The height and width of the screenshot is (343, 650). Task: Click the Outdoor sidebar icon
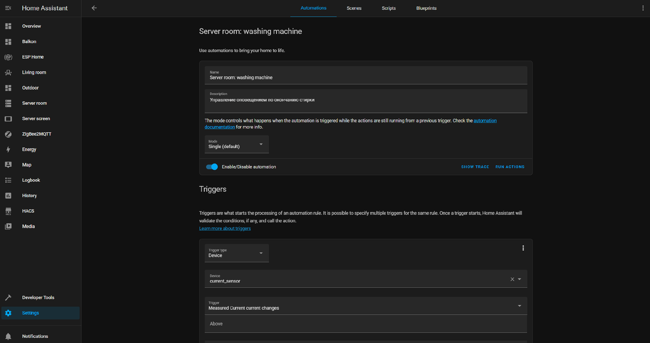(x=8, y=88)
